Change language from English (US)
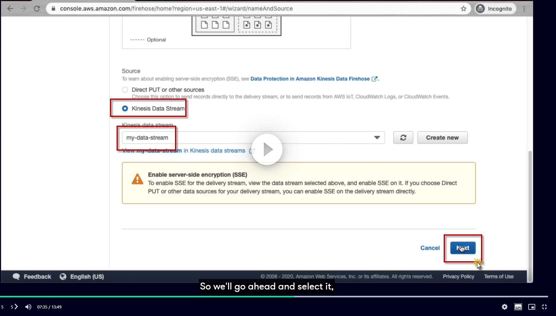Screen dimensions: 556x316 point(87,277)
